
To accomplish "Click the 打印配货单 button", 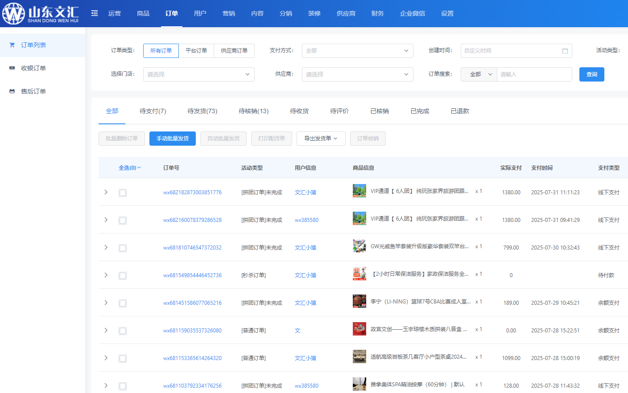I will (x=272, y=139).
